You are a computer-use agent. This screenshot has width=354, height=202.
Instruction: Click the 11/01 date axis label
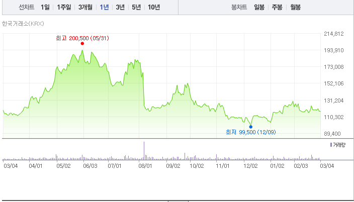pyautogui.click(x=223, y=166)
